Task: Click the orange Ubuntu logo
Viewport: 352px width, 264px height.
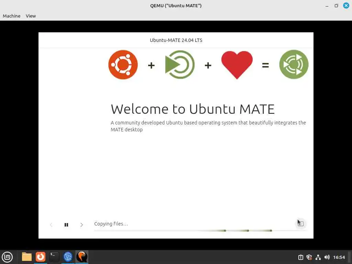Action: click(123, 65)
